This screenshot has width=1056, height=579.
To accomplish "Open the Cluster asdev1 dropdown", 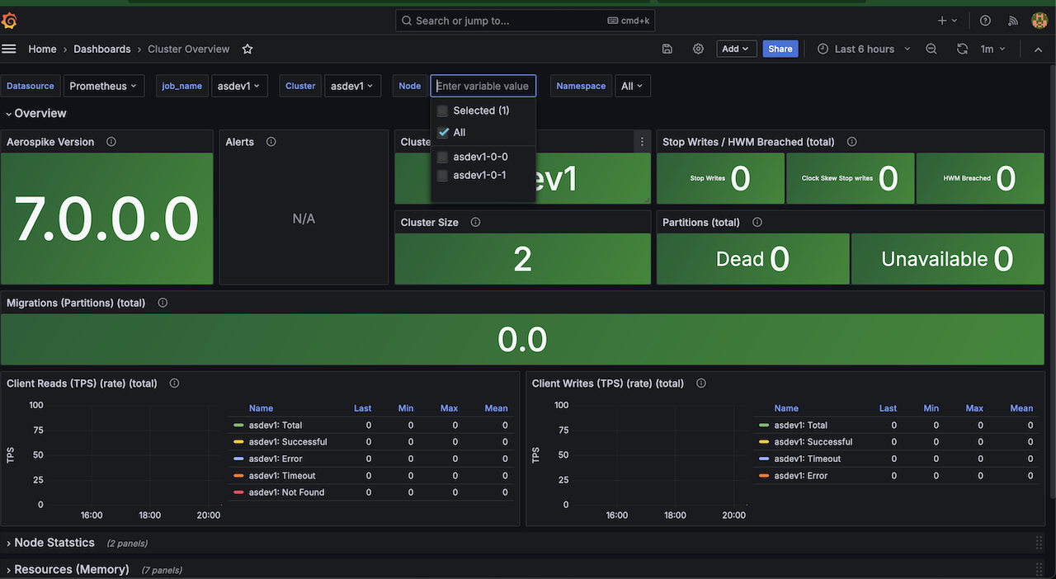I will pyautogui.click(x=352, y=86).
